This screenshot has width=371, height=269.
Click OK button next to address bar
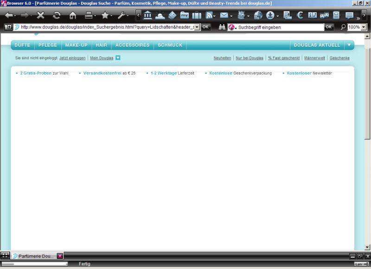(x=205, y=27)
